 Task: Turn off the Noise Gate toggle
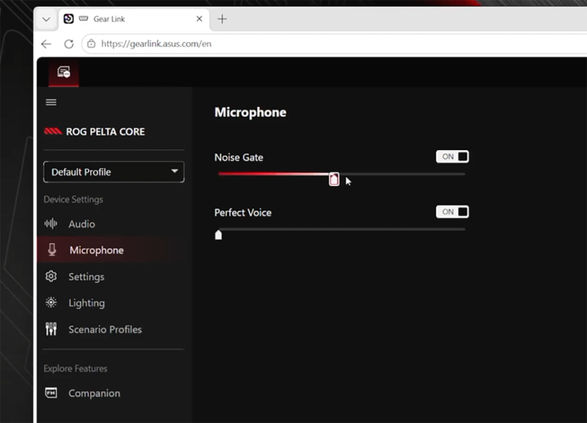pyautogui.click(x=452, y=157)
